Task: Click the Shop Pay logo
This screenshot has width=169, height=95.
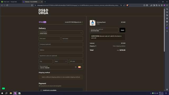Action: (43, 22)
